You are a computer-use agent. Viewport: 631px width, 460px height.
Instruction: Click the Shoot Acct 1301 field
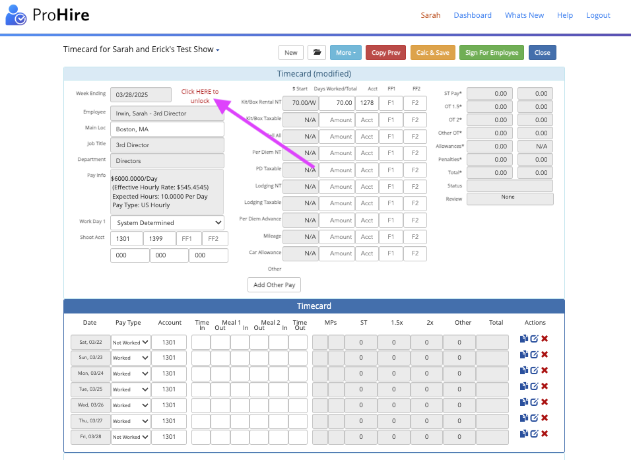coord(127,239)
